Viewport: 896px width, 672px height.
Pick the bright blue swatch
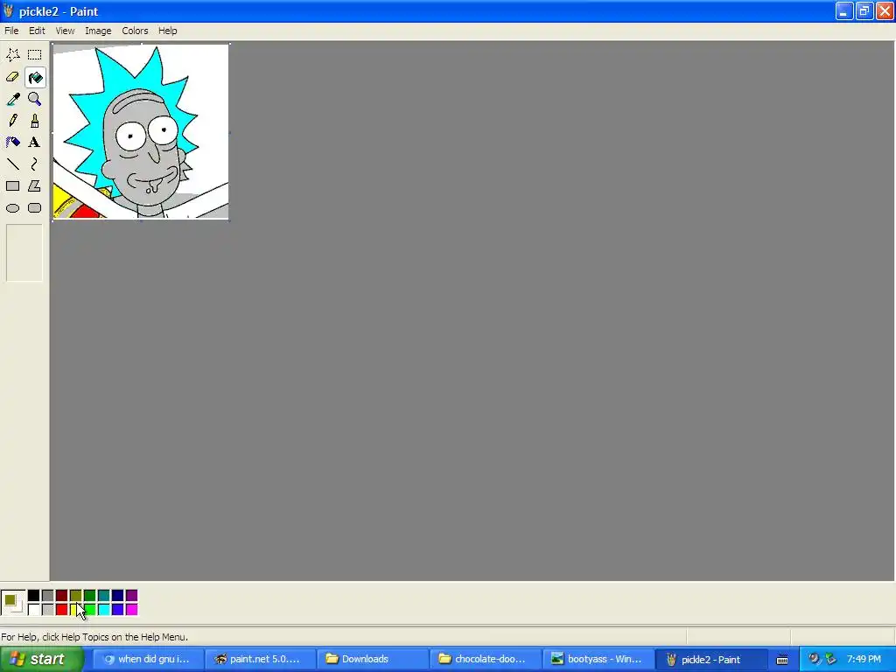click(x=118, y=610)
